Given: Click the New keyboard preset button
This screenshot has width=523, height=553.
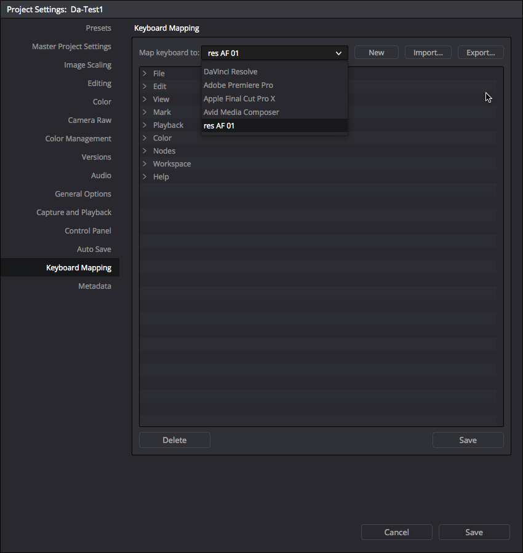Looking at the screenshot, I should pyautogui.click(x=376, y=53).
